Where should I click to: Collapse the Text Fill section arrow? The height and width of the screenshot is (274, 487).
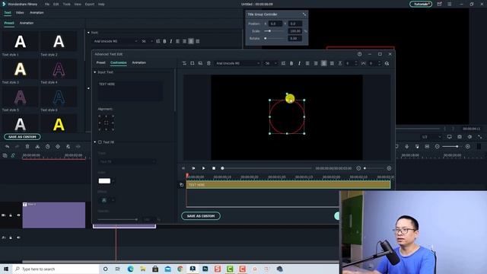click(95, 142)
